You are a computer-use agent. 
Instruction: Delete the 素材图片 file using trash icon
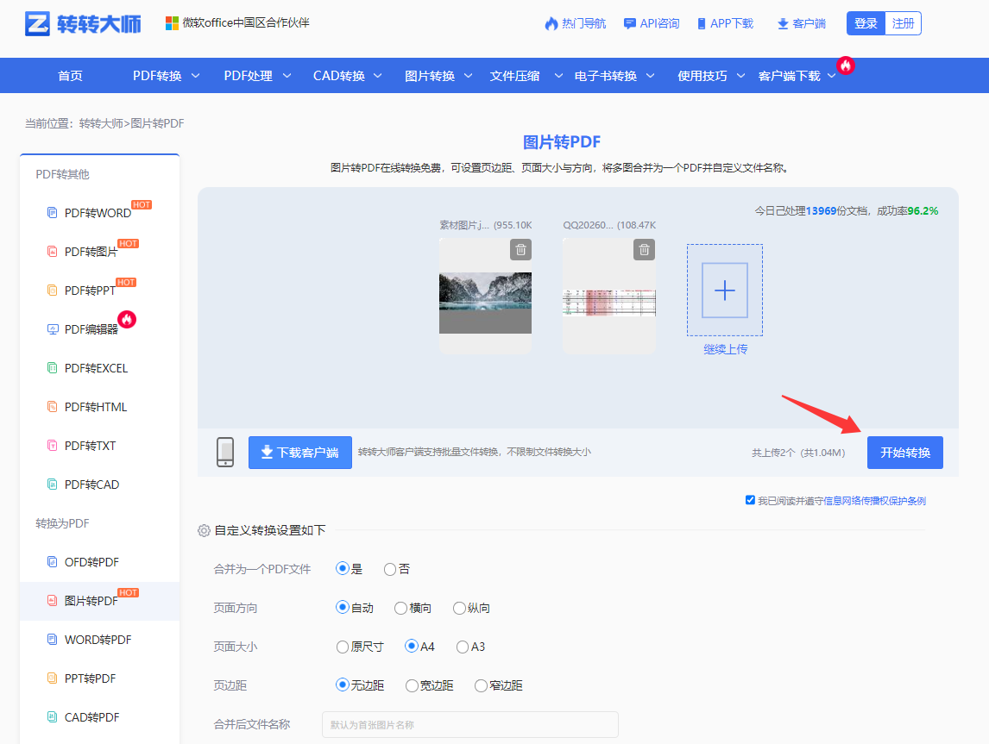(x=520, y=249)
